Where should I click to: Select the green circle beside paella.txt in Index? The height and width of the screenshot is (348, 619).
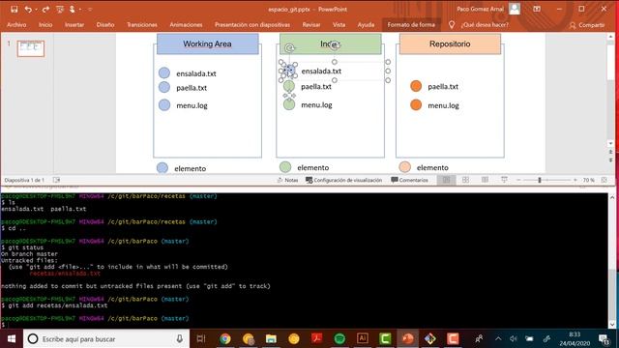[x=289, y=86]
